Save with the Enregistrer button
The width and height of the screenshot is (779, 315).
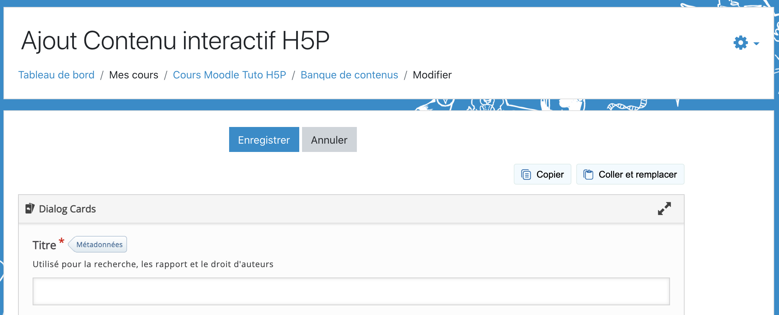click(264, 139)
